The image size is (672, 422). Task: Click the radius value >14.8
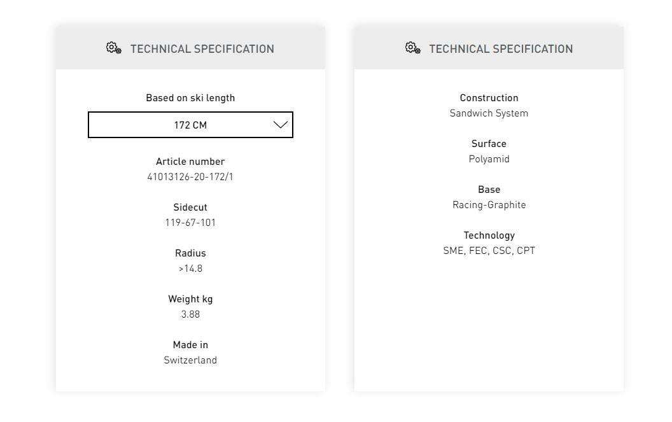tap(190, 269)
